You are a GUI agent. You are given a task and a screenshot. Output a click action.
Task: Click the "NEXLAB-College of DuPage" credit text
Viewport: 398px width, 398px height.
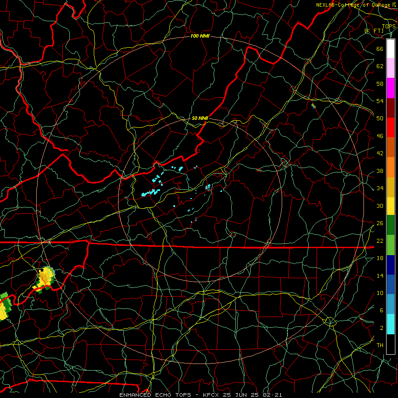click(x=353, y=5)
